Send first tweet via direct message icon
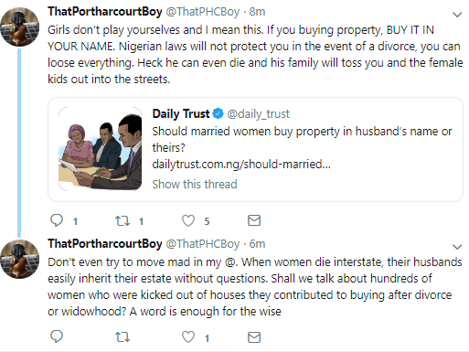469x352 pixels. 254,220
